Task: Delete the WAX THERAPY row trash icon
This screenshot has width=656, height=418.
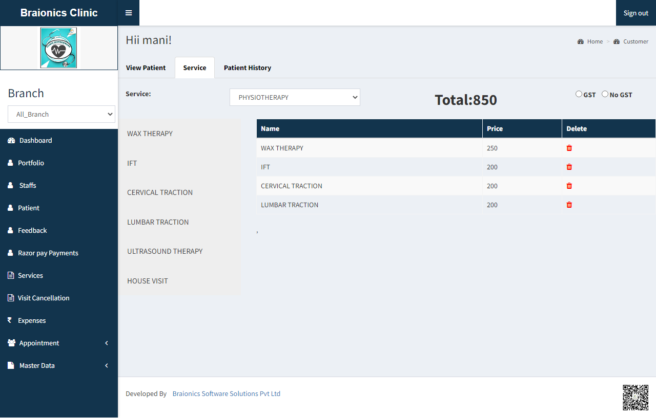Action: click(569, 148)
